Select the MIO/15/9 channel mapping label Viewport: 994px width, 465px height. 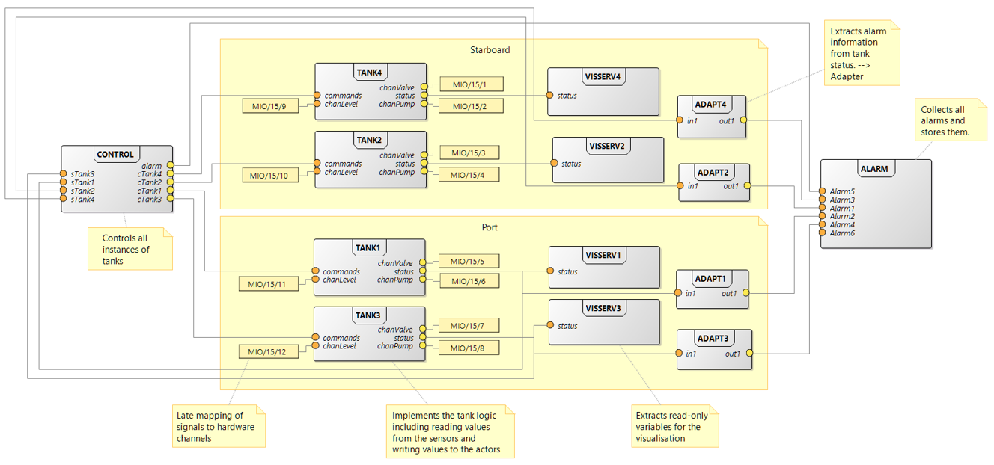coord(270,106)
